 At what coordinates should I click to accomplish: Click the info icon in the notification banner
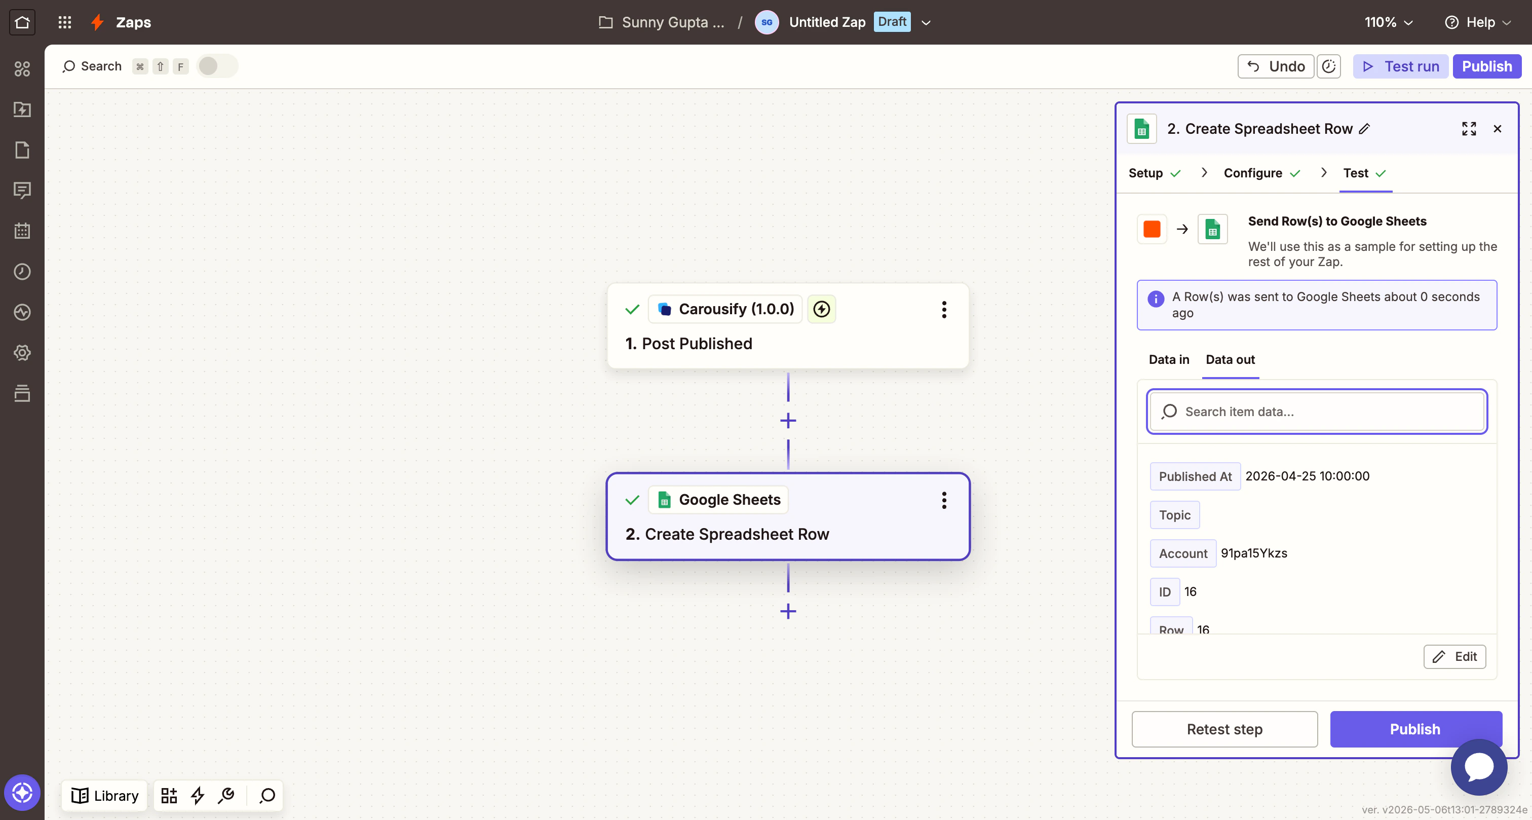pos(1156,299)
